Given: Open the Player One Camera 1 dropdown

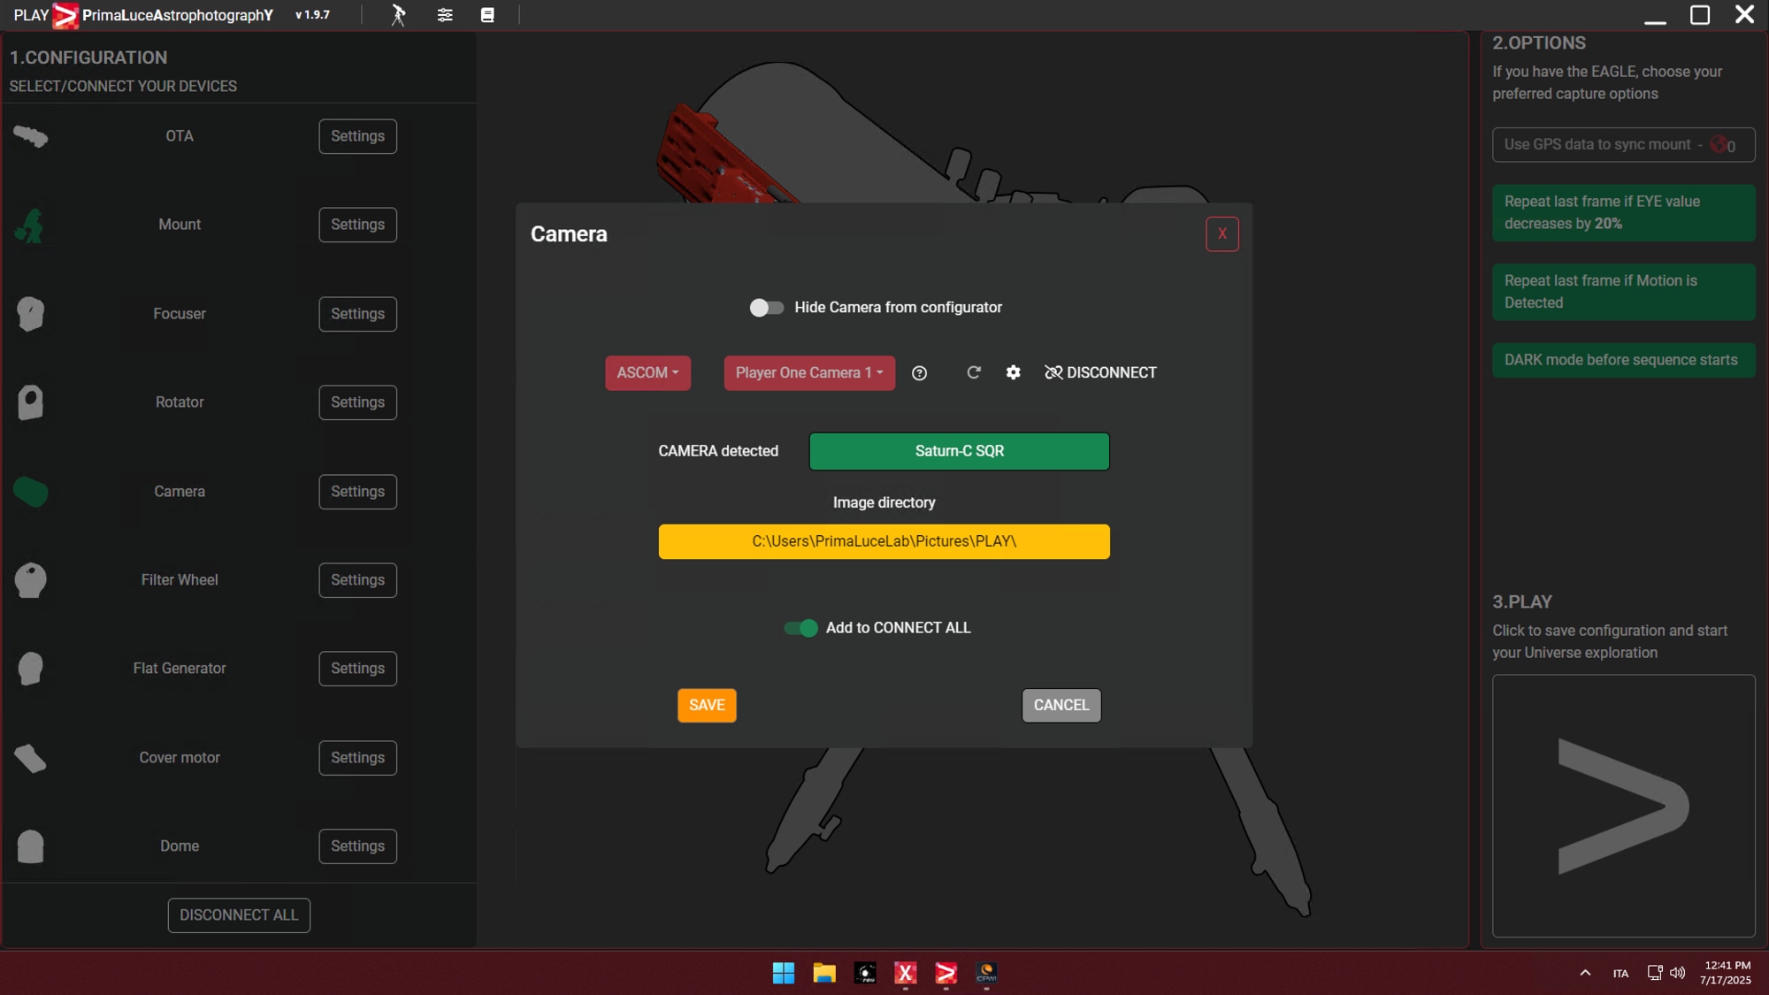Looking at the screenshot, I should coord(809,373).
